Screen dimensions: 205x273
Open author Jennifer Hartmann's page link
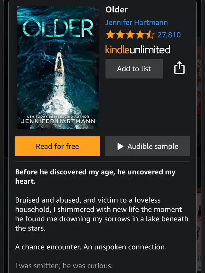(136, 22)
